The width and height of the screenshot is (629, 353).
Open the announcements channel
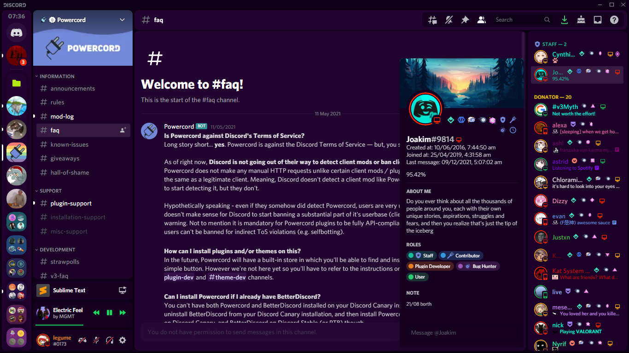83,88
